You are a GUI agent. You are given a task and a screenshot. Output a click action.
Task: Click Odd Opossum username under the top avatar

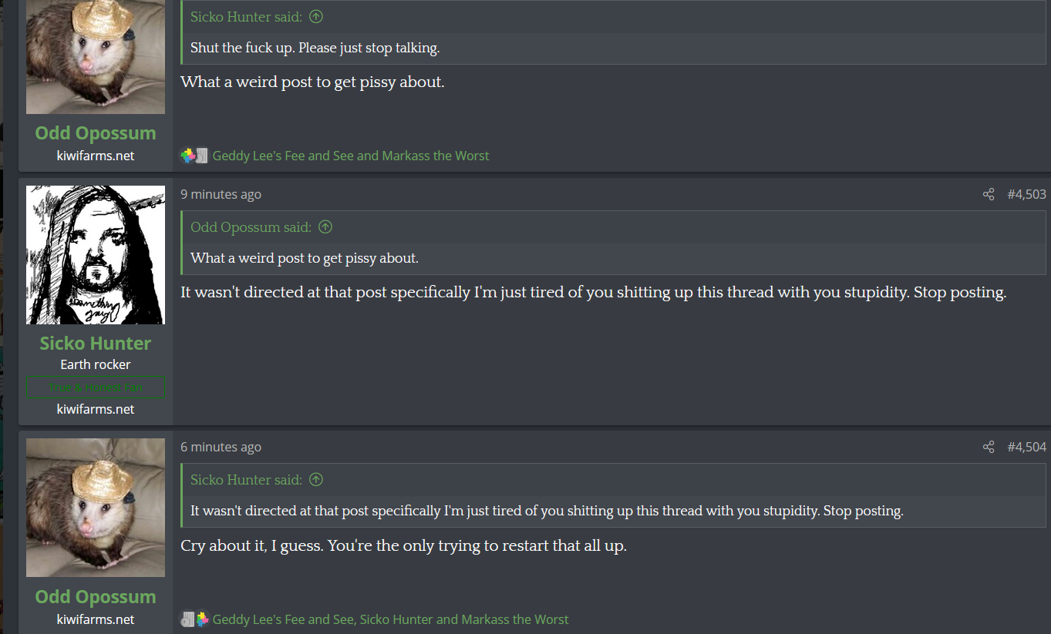[96, 133]
